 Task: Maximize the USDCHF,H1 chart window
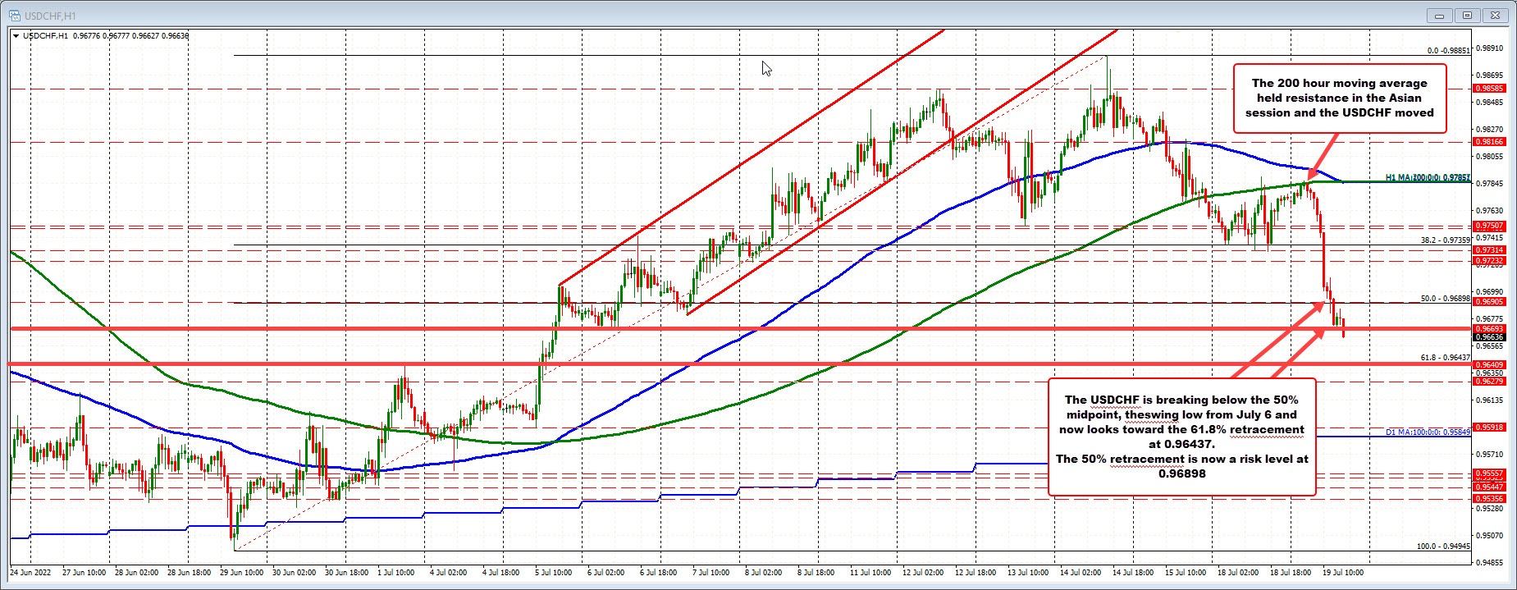[x=1468, y=15]
